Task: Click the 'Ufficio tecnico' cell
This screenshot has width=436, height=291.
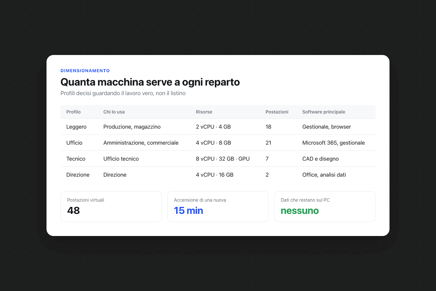Action: click(121, 159)
